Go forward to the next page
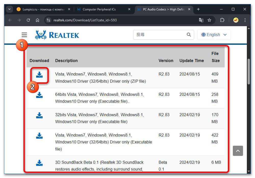The height and width of the screenshot is (178, 255). coord(19,20)
